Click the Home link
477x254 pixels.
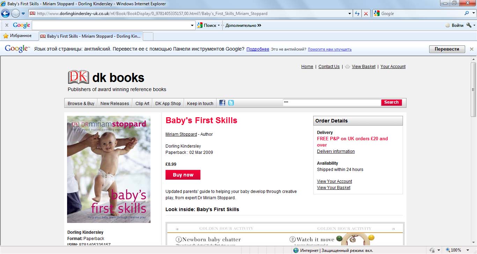tap(307, 67)
